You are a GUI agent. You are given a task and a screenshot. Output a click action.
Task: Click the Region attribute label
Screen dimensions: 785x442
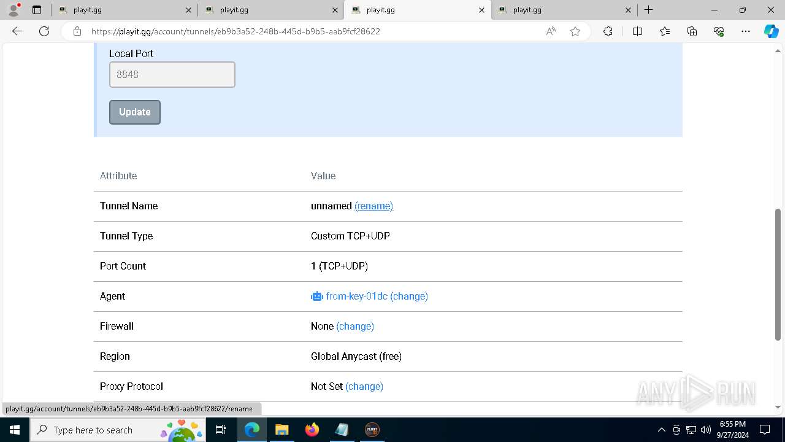(x=115, y=356)
